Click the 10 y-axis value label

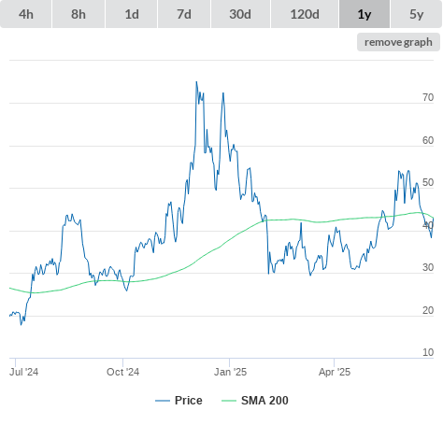pyautogui.click(x=428, y=352)
